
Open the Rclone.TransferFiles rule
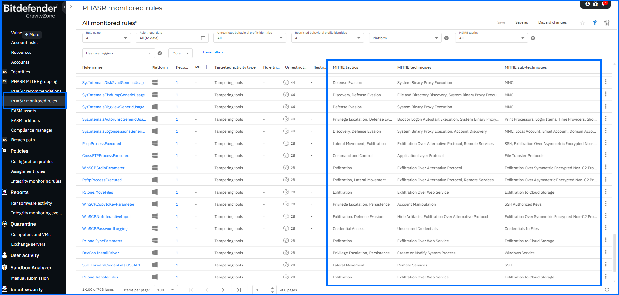click(100, 277)
